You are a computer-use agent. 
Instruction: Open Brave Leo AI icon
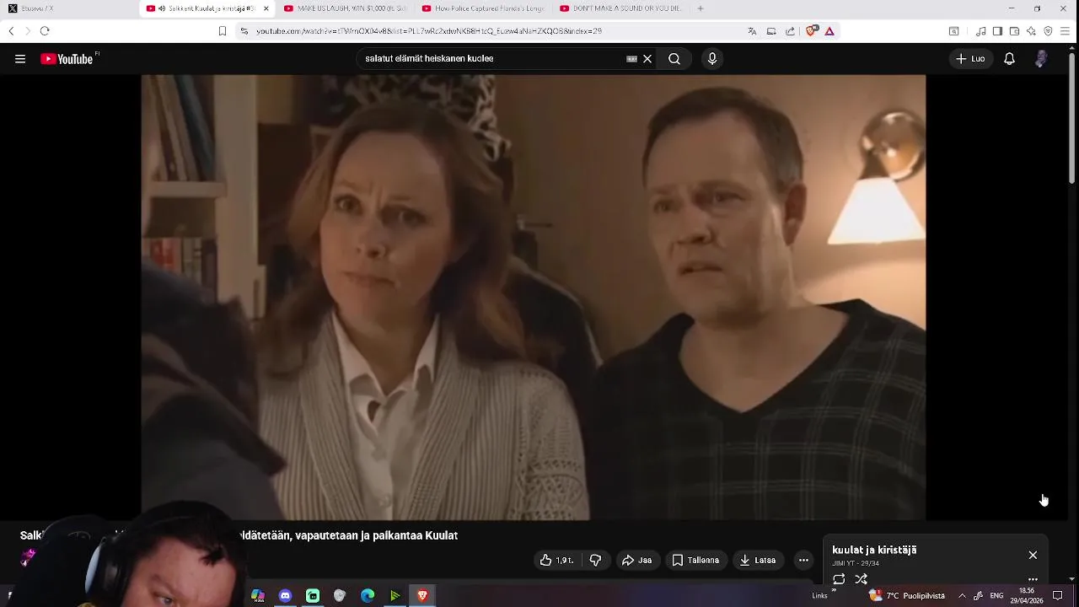click(1031, 31)
